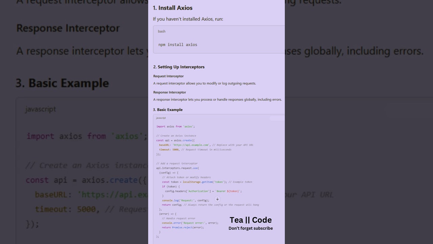Click the console.log('Request:', config) line
This screenshot has width=433, height=244.
(x=185, y=200)
